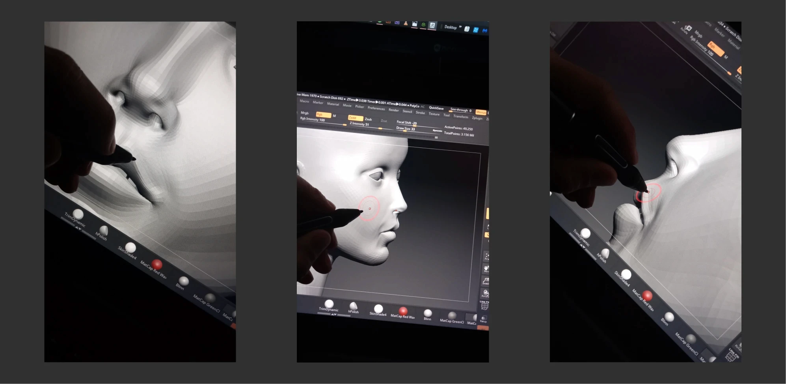786x384 pixels.
Task: Open the Marker menu in the middle photo
Action: pos(318,103)
